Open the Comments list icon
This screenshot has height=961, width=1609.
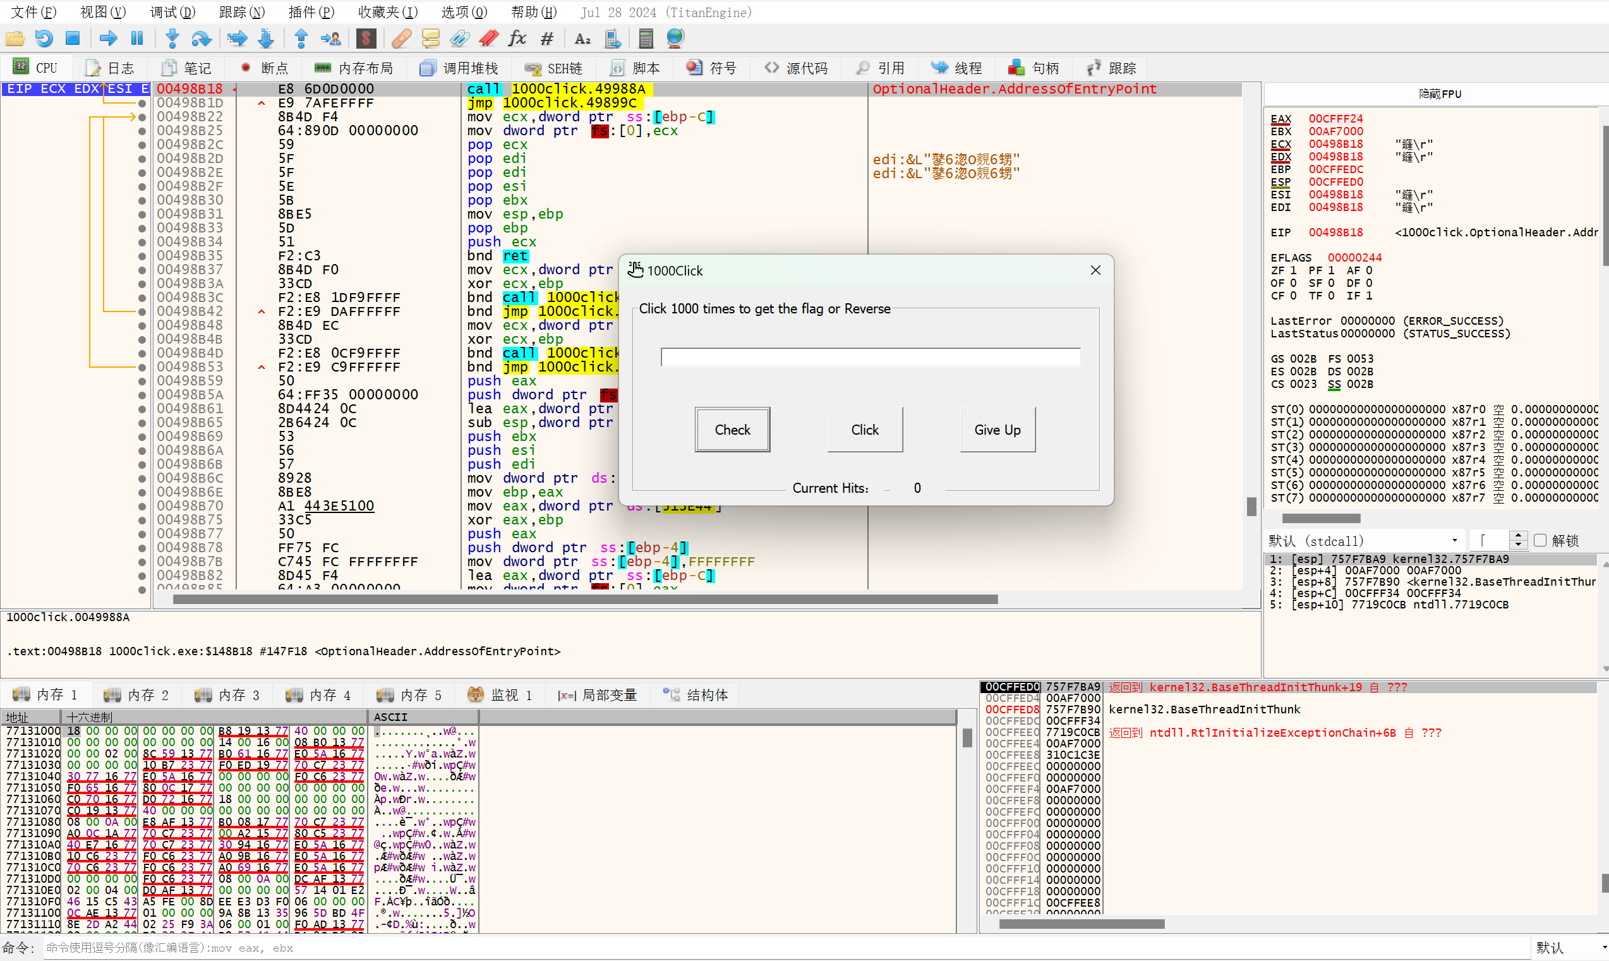click(x=431, y=39)
